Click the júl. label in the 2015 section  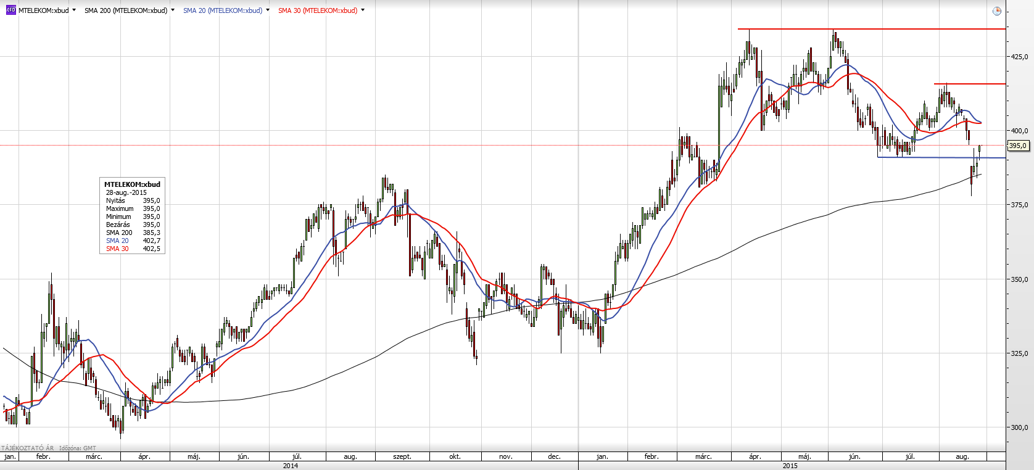[x=910, y=456]
